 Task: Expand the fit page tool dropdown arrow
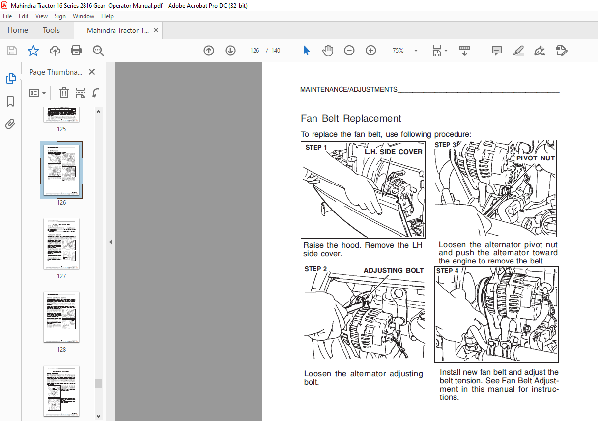446,51
